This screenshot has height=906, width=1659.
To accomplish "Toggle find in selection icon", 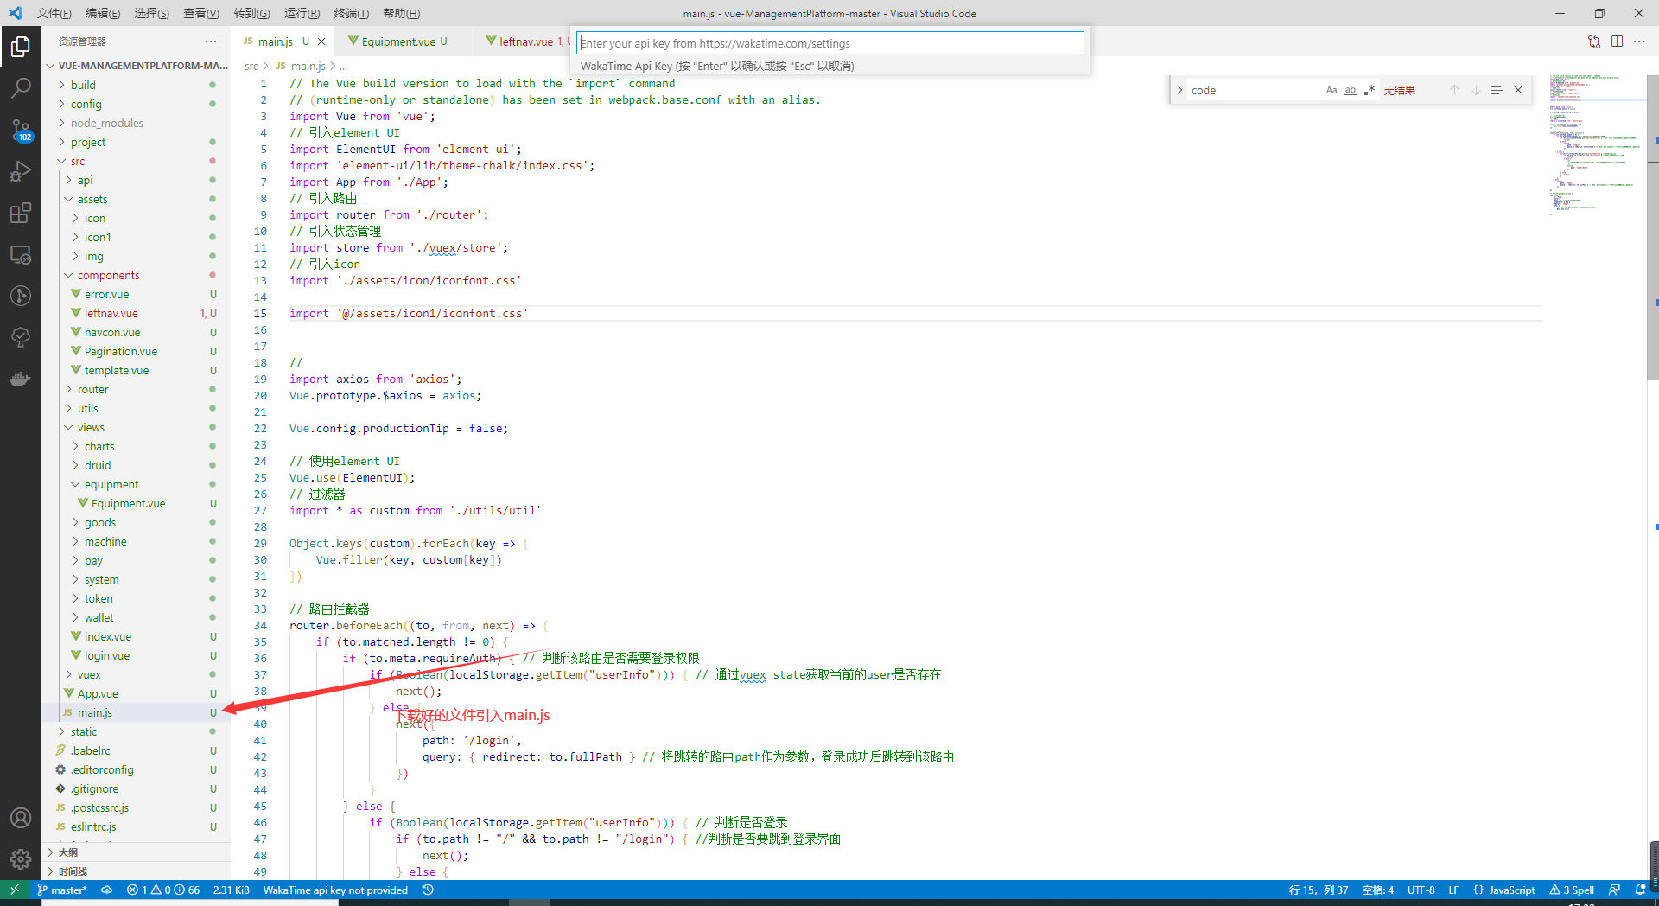I will coord(1497,90).
